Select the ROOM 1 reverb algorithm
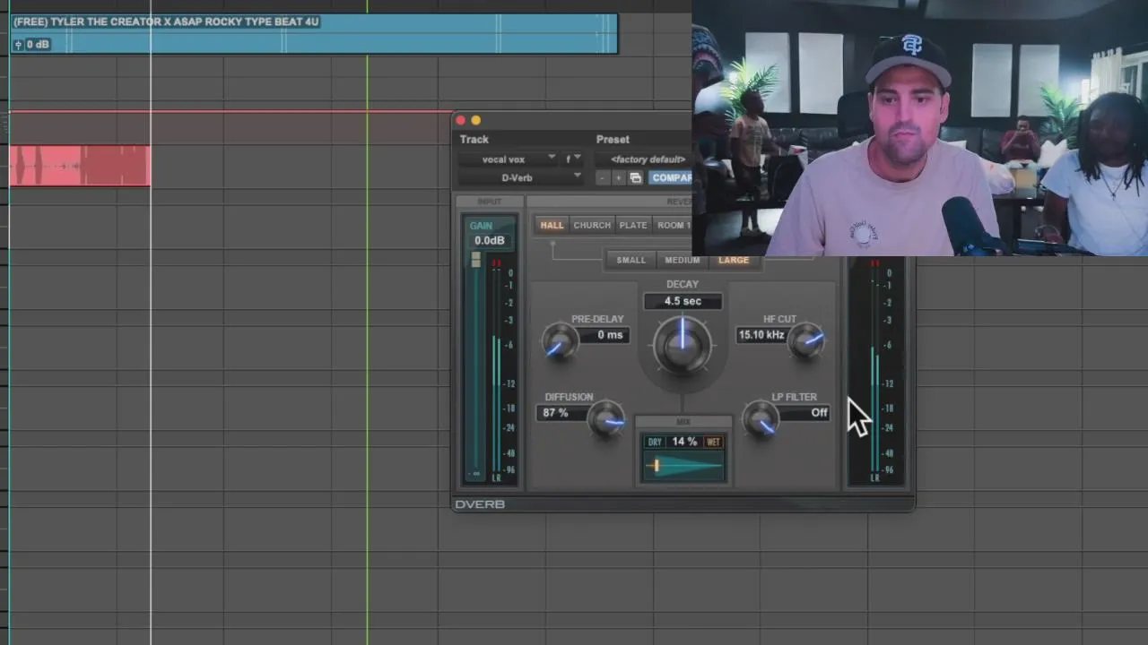 [x=673, y=225]
